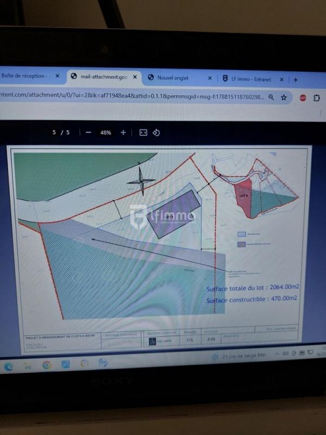
Task: Switch to the Nouvel onglet tab
Action: [x=173, y=78]
